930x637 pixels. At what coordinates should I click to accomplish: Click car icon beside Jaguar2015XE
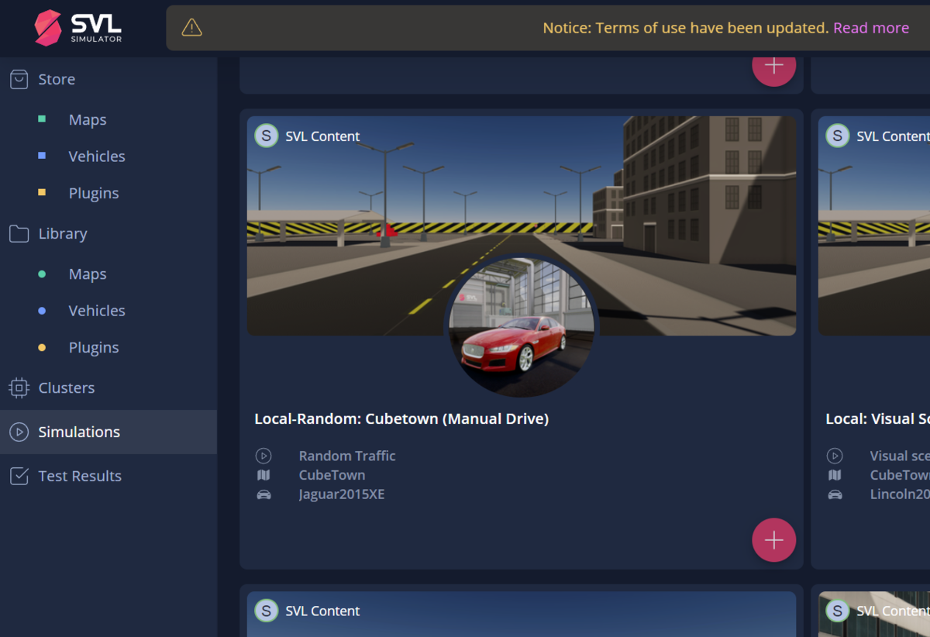(x=263, y=494)
